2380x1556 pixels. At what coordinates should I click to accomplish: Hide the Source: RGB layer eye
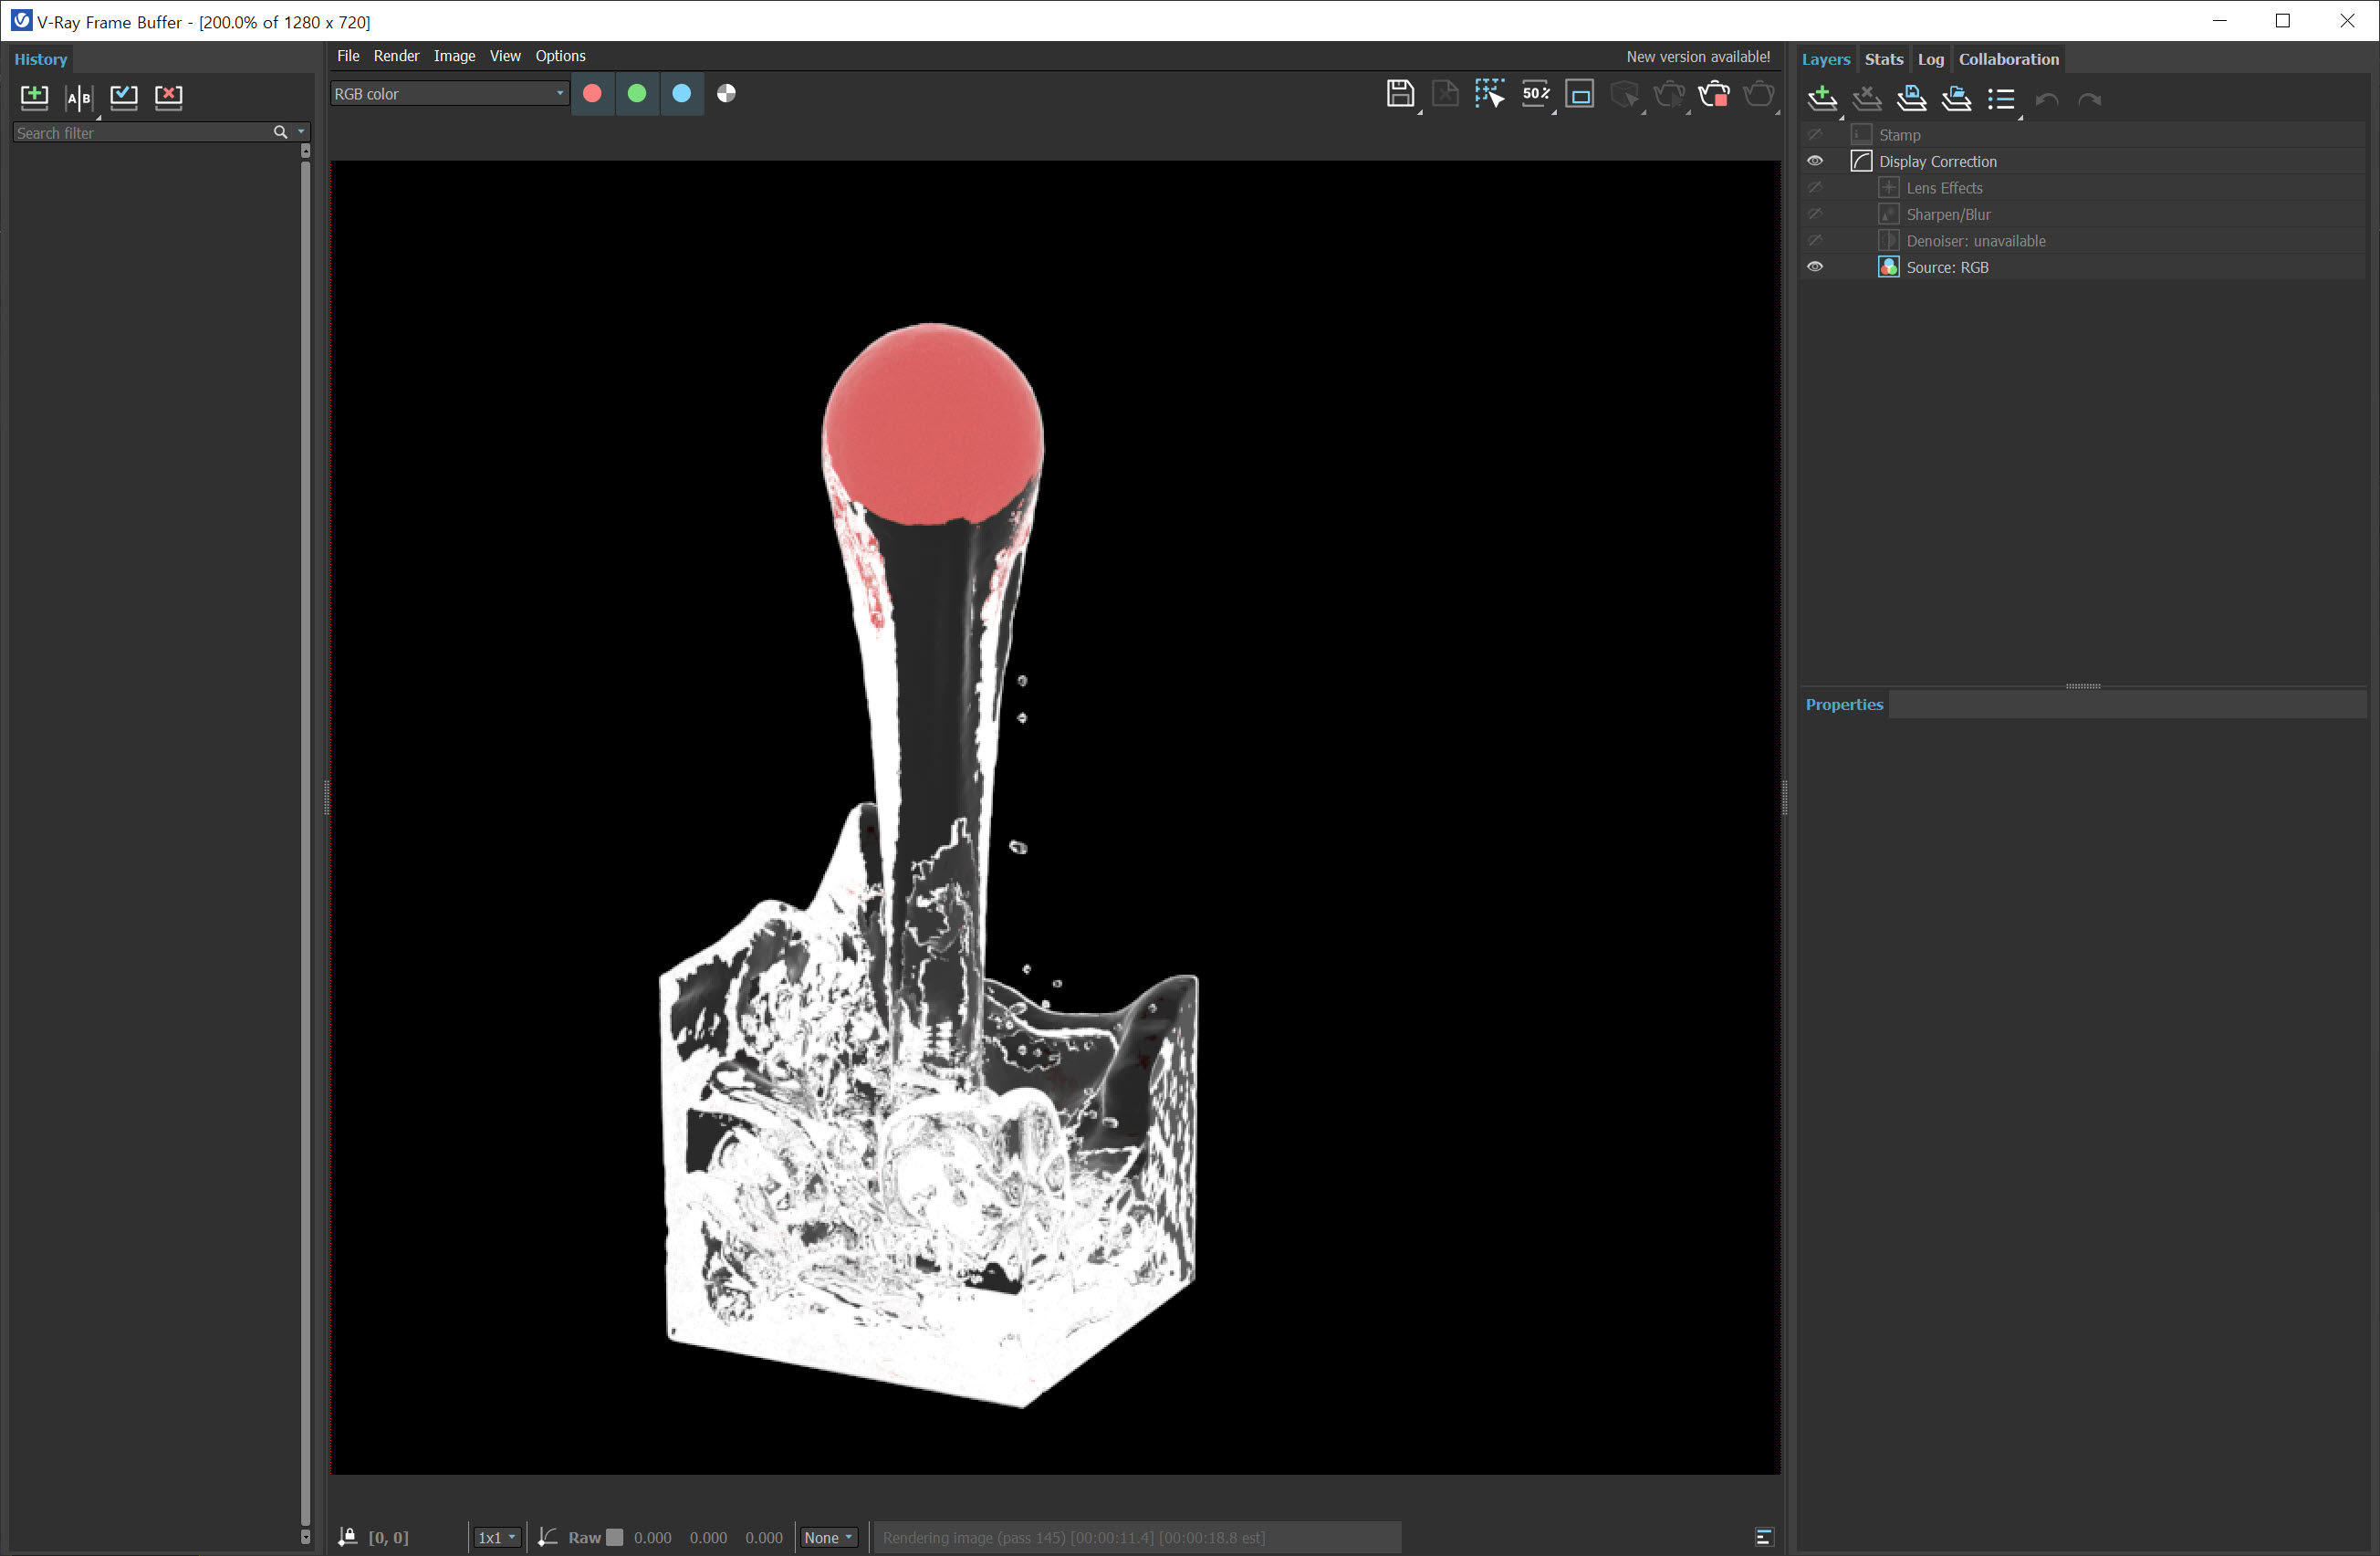coord(1815,267)
